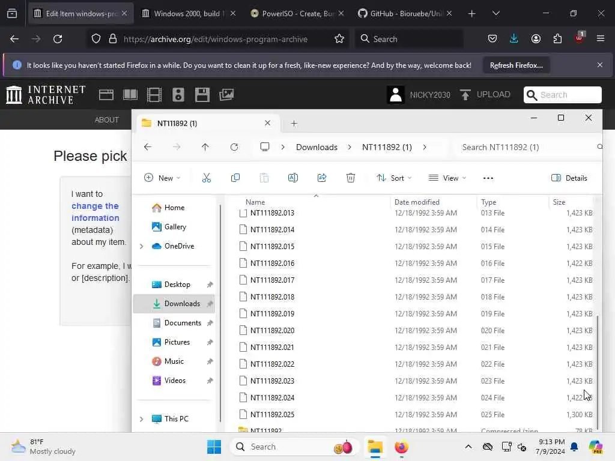Open the See more ellipsis menu
The image size is (615, 461).
[x=488, y=178]
